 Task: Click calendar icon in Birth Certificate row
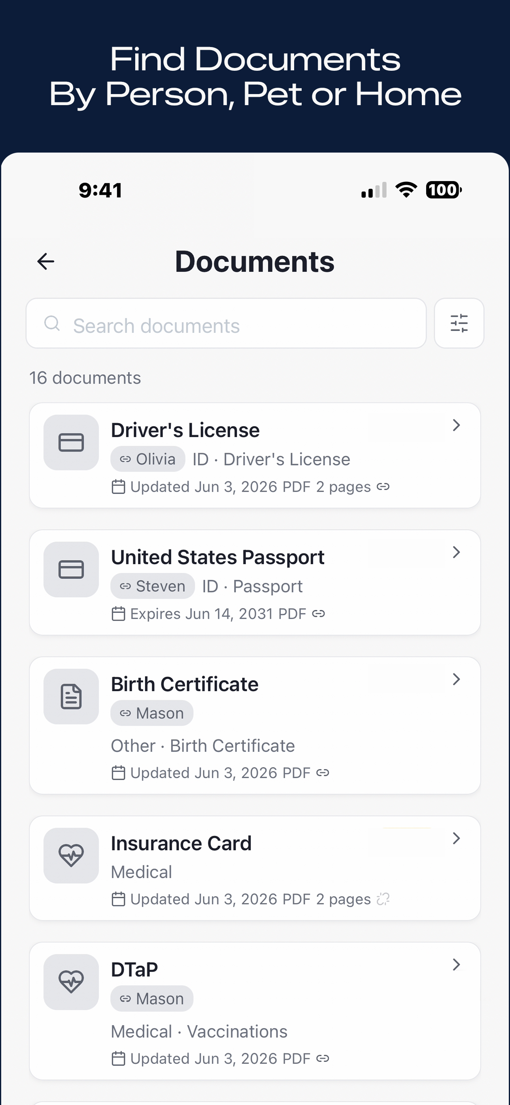[118, 773]
